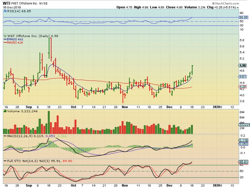Click the 5.8 price axis label
250x189 pixels.
[x=242, y=40]
